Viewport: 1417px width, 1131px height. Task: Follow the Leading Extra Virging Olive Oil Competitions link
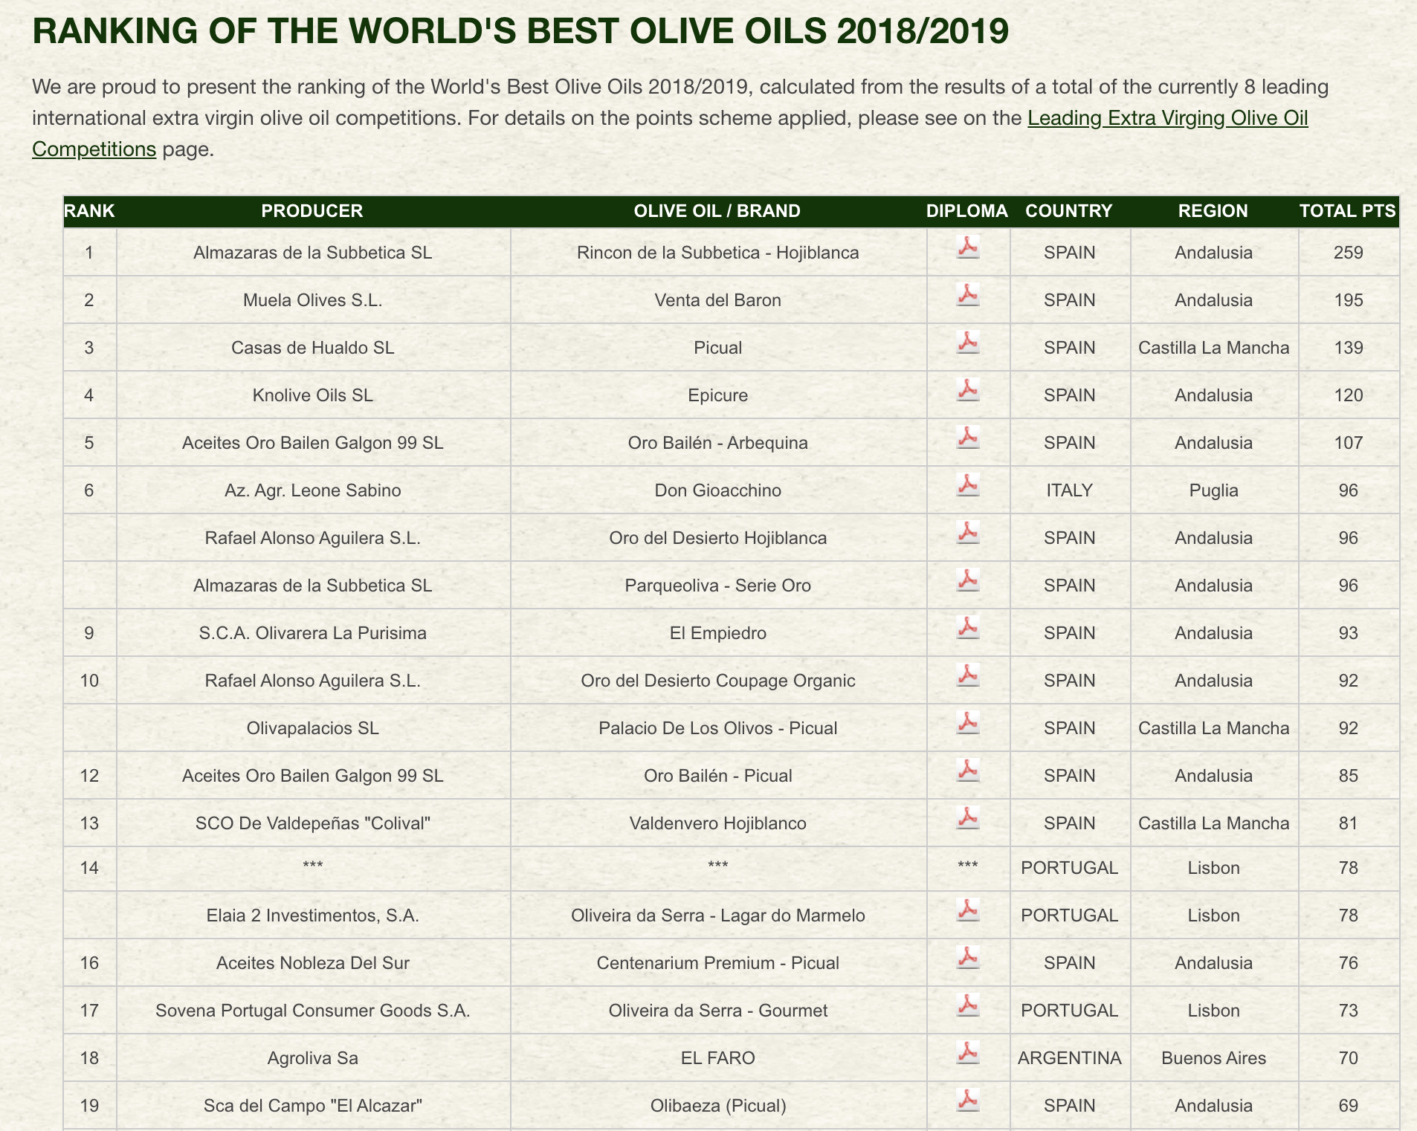coord(1167,118)
